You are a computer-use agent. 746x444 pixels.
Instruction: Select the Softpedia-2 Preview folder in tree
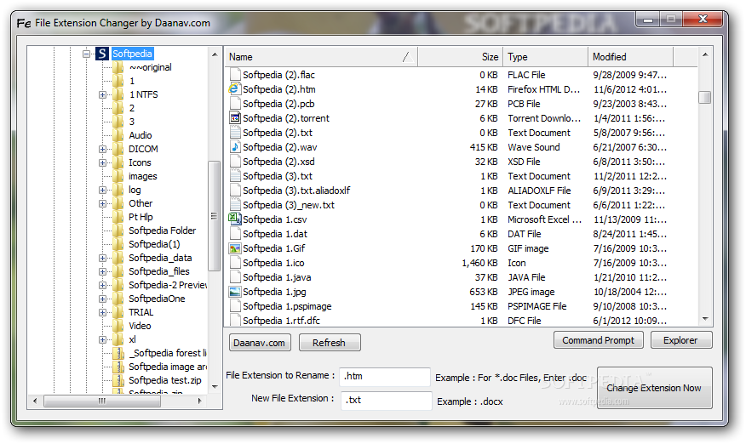coord(168,285)
